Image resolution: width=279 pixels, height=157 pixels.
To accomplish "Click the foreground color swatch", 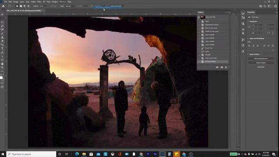I will [x=1, y=78].
